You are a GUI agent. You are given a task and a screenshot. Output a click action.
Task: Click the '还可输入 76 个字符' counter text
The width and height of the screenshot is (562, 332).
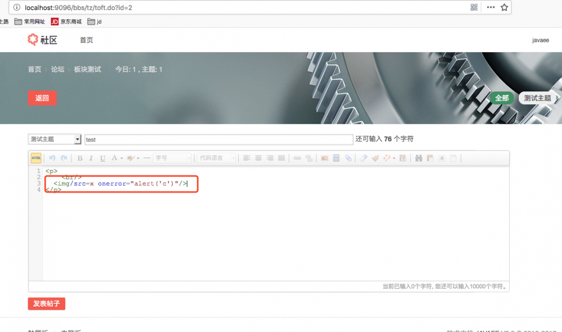(384, 139)
